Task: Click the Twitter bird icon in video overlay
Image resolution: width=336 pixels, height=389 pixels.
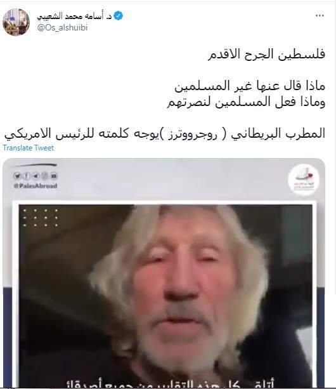Action: [x=17, y=176]
